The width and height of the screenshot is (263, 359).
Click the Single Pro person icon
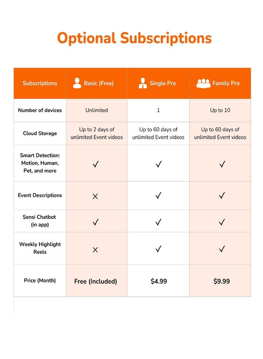click(x=143, y=83)
